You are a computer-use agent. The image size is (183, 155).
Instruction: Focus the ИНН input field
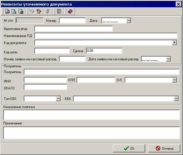tap(45, 80)
